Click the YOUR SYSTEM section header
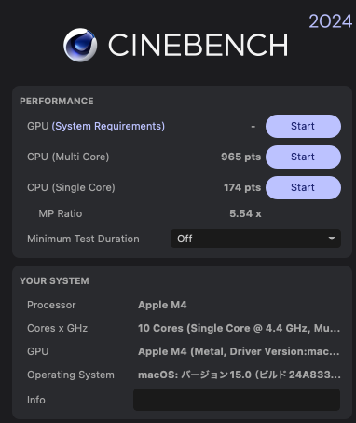The width and height of the screenshot is (356, 423). [54, 281]
